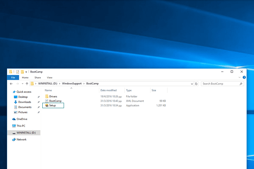This screenshot has width=254, height=169.
Task: Click WindowsSupport in the address bar
Action: point(72,83)
